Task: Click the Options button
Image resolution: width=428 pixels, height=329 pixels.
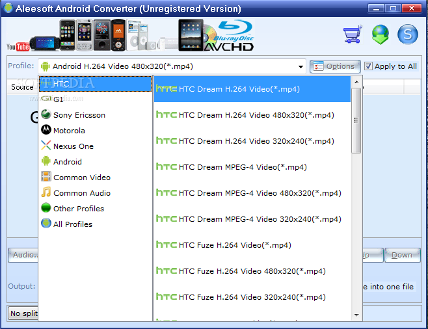Action: pyautogui.click(x=335, y=66)
